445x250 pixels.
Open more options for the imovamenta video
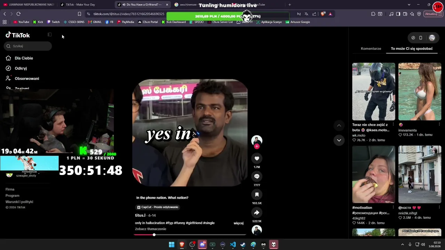(x=439, y=124)
